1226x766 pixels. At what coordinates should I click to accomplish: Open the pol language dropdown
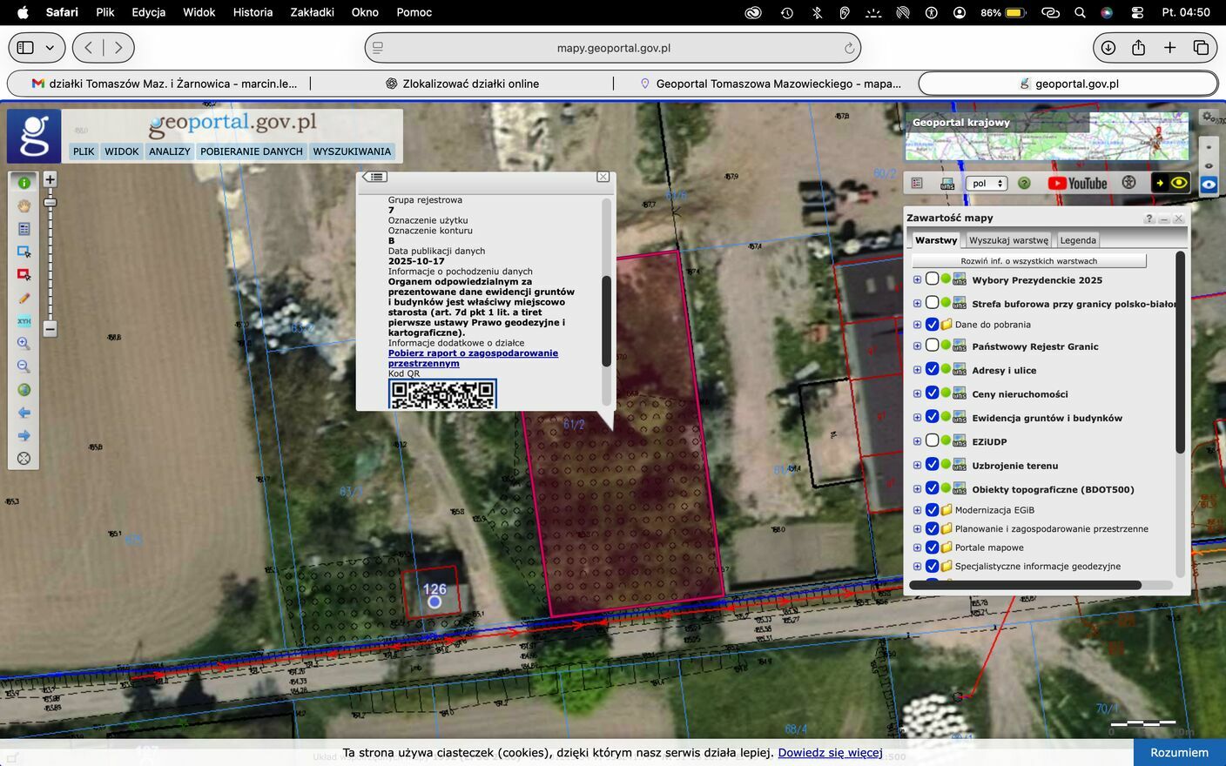pos(986,184)
